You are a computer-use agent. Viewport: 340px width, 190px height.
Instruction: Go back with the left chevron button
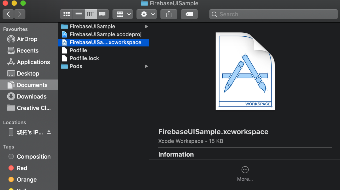tap(8, 14)
